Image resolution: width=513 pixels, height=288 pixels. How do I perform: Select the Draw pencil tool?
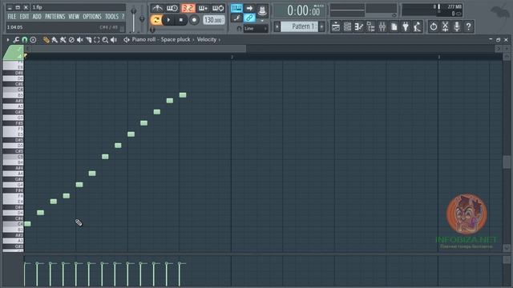[x=46, y=40]
